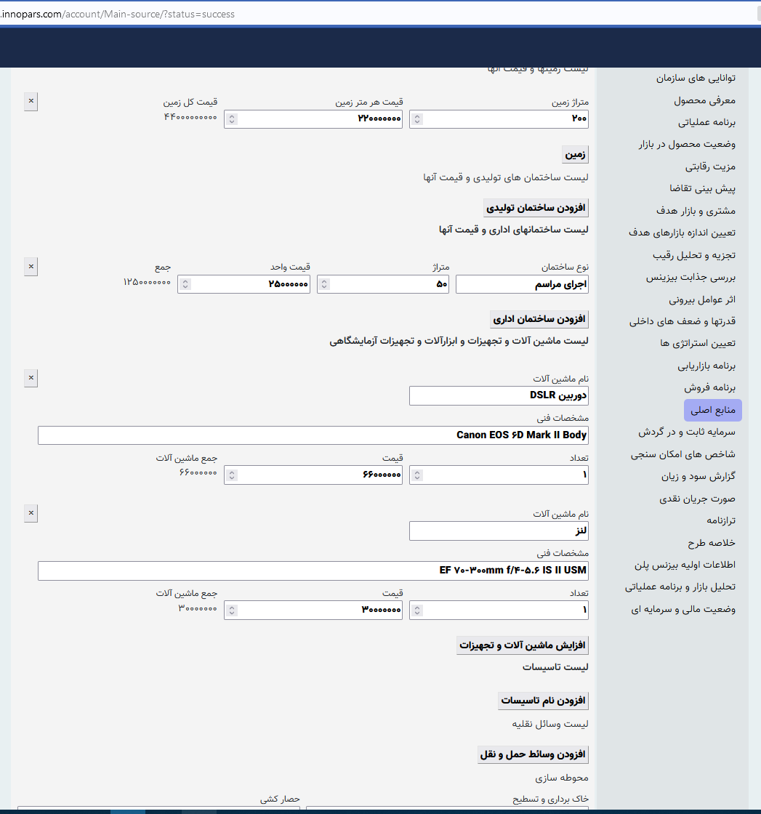Viewport: 761px width, 814px height.
Task: Edit the قیمت واحد field ۲۵۰۰۰۰۰۰
Action: tap(244, 284)
